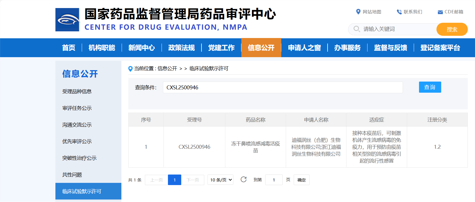Click the pagination refresh icon
The image size is (475, 202).
click(244, 180)
